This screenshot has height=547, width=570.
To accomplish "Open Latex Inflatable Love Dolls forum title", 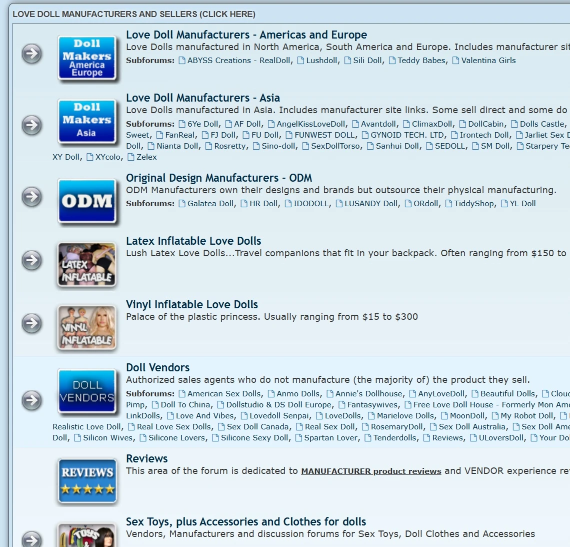I will [x=193, y=241].
